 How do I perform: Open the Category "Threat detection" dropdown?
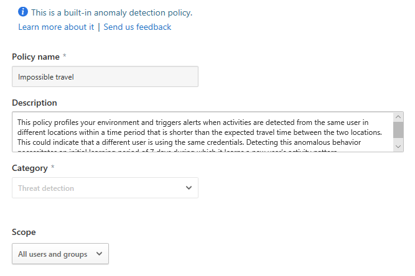(105, 188)
